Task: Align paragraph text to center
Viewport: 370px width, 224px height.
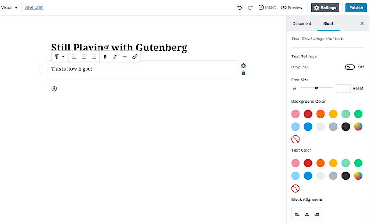Action: pyautogui.click(x=84, y=56)
